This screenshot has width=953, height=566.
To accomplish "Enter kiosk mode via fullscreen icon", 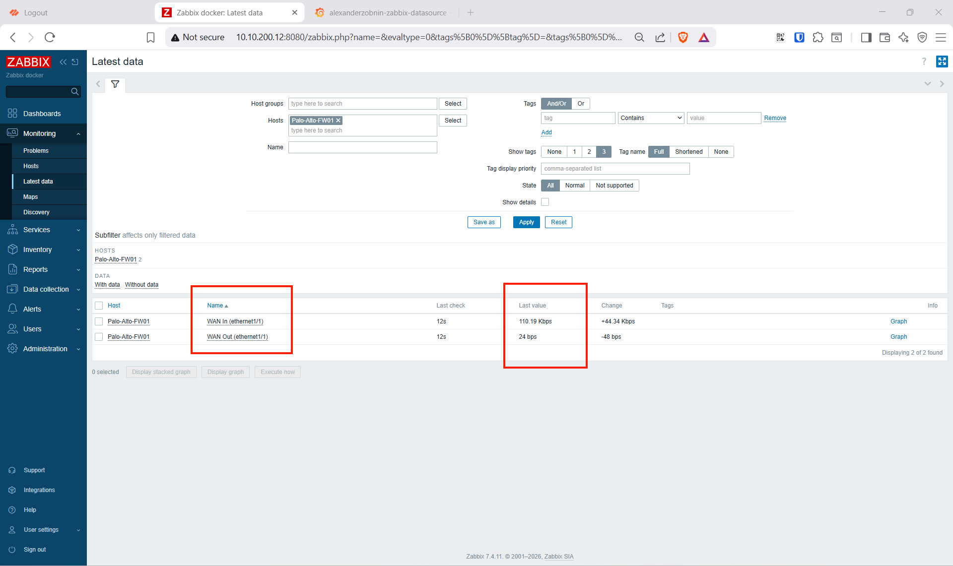I will coord(942,62).
